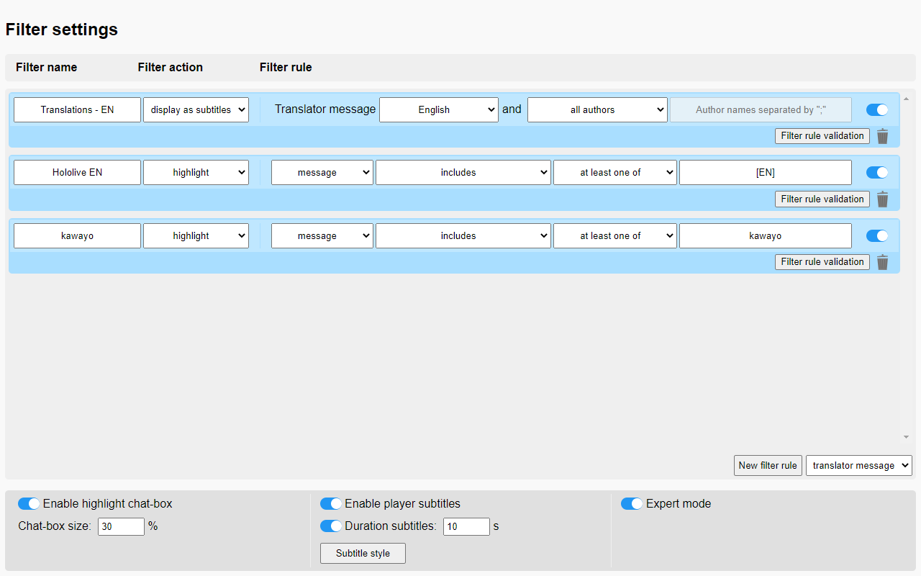Open the 'display as subtitles' action dropdown

pyautogui.click(x=196, y=110)
